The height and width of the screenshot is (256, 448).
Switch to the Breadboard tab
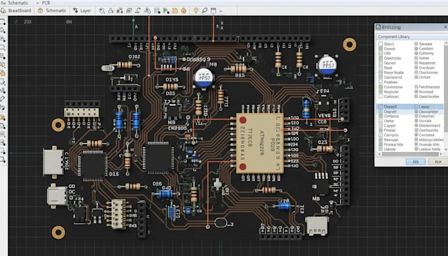(x=16, y=11)
